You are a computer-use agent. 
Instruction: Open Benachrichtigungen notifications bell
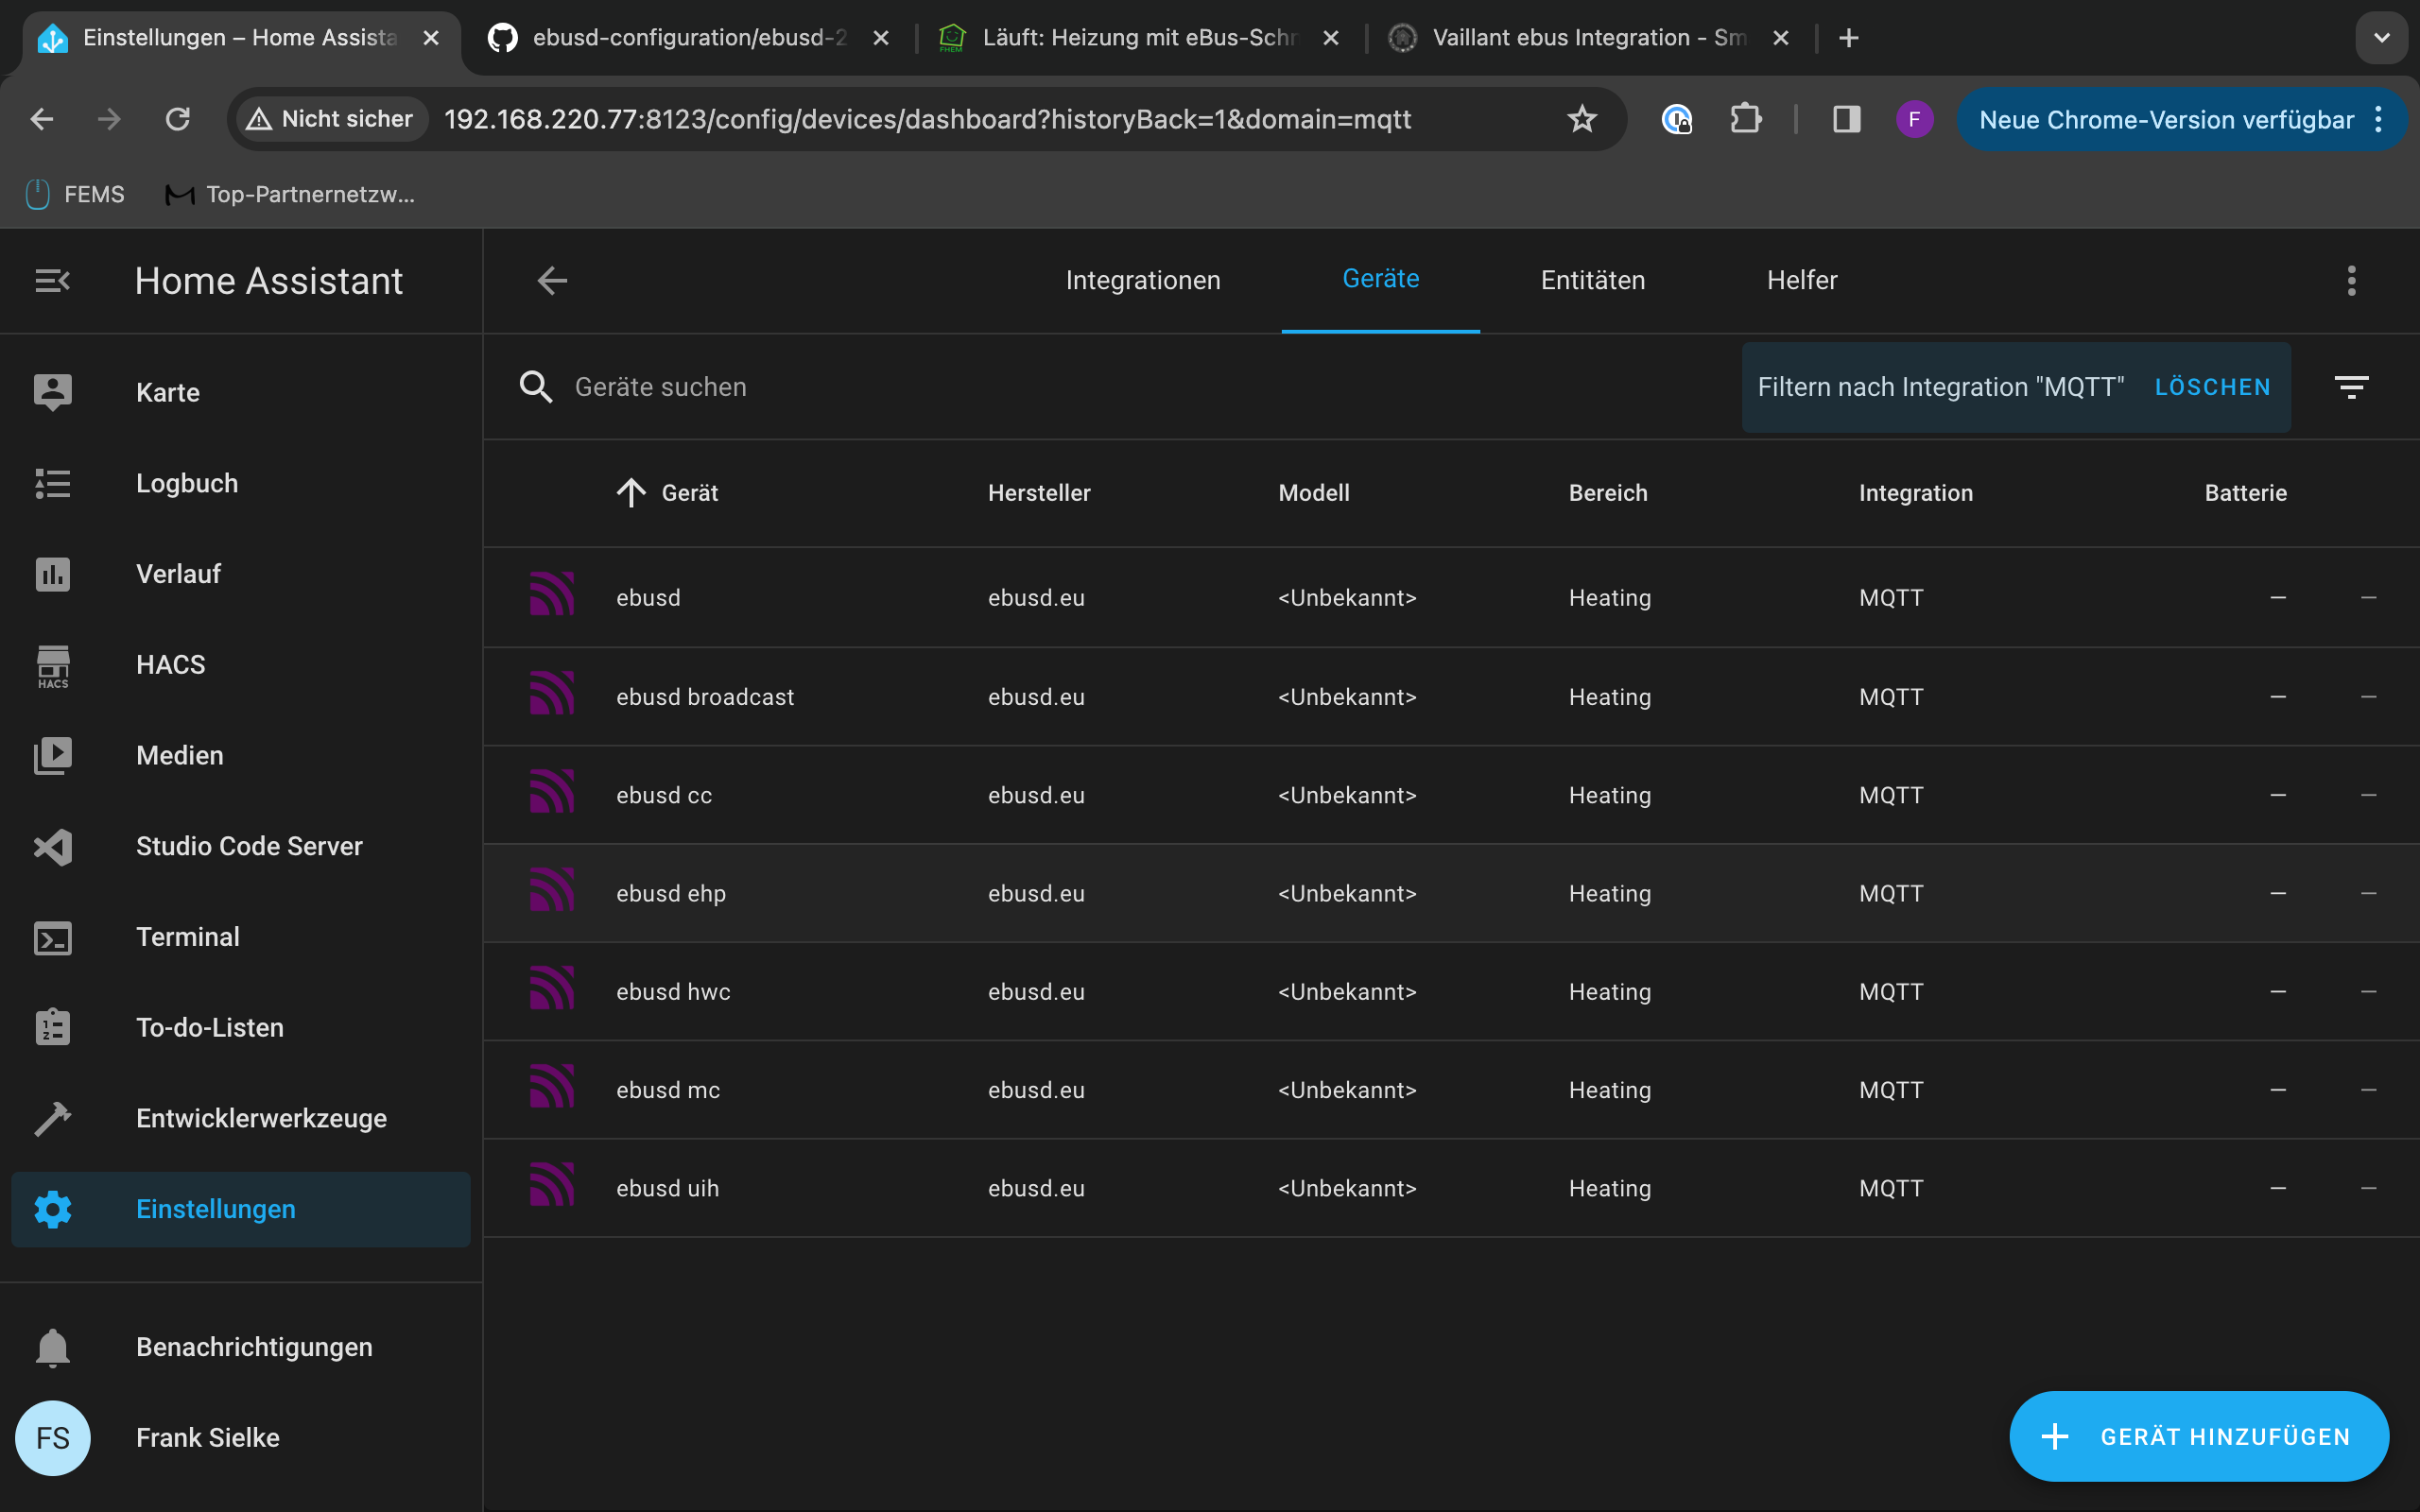pyautogui.click(x=253, y=1347)
